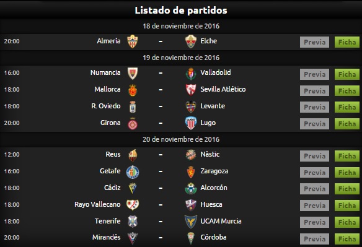The width and height of the screenshot is (362, 247).
Task: Open Previa for Cádiz vs Alcorcón
Action: tap(314, 189)
